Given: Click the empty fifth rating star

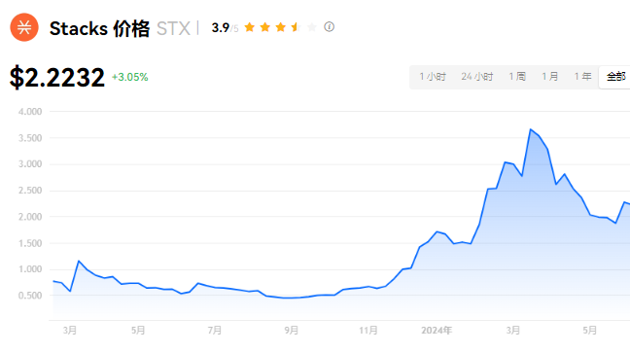Looking at the screenshot, I should click(312, 27).
